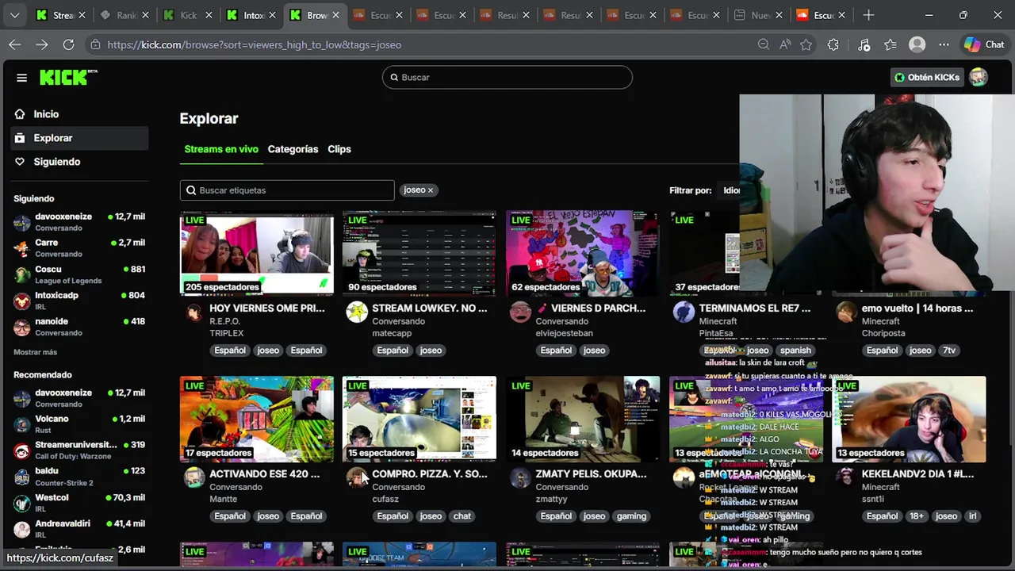Image resolution: width=1015 pixels, height=571 pixels.
Task: Open KEKELANDV2 stream thumbnail
Action: [909, 419]
